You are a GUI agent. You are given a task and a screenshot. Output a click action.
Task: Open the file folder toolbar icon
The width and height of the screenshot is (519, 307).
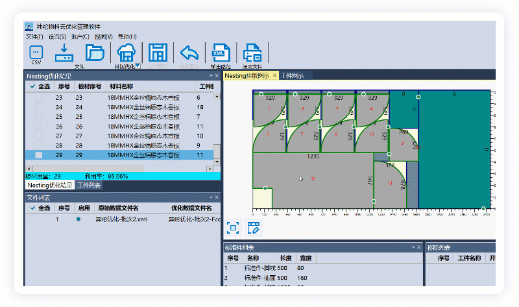(95, 53)
